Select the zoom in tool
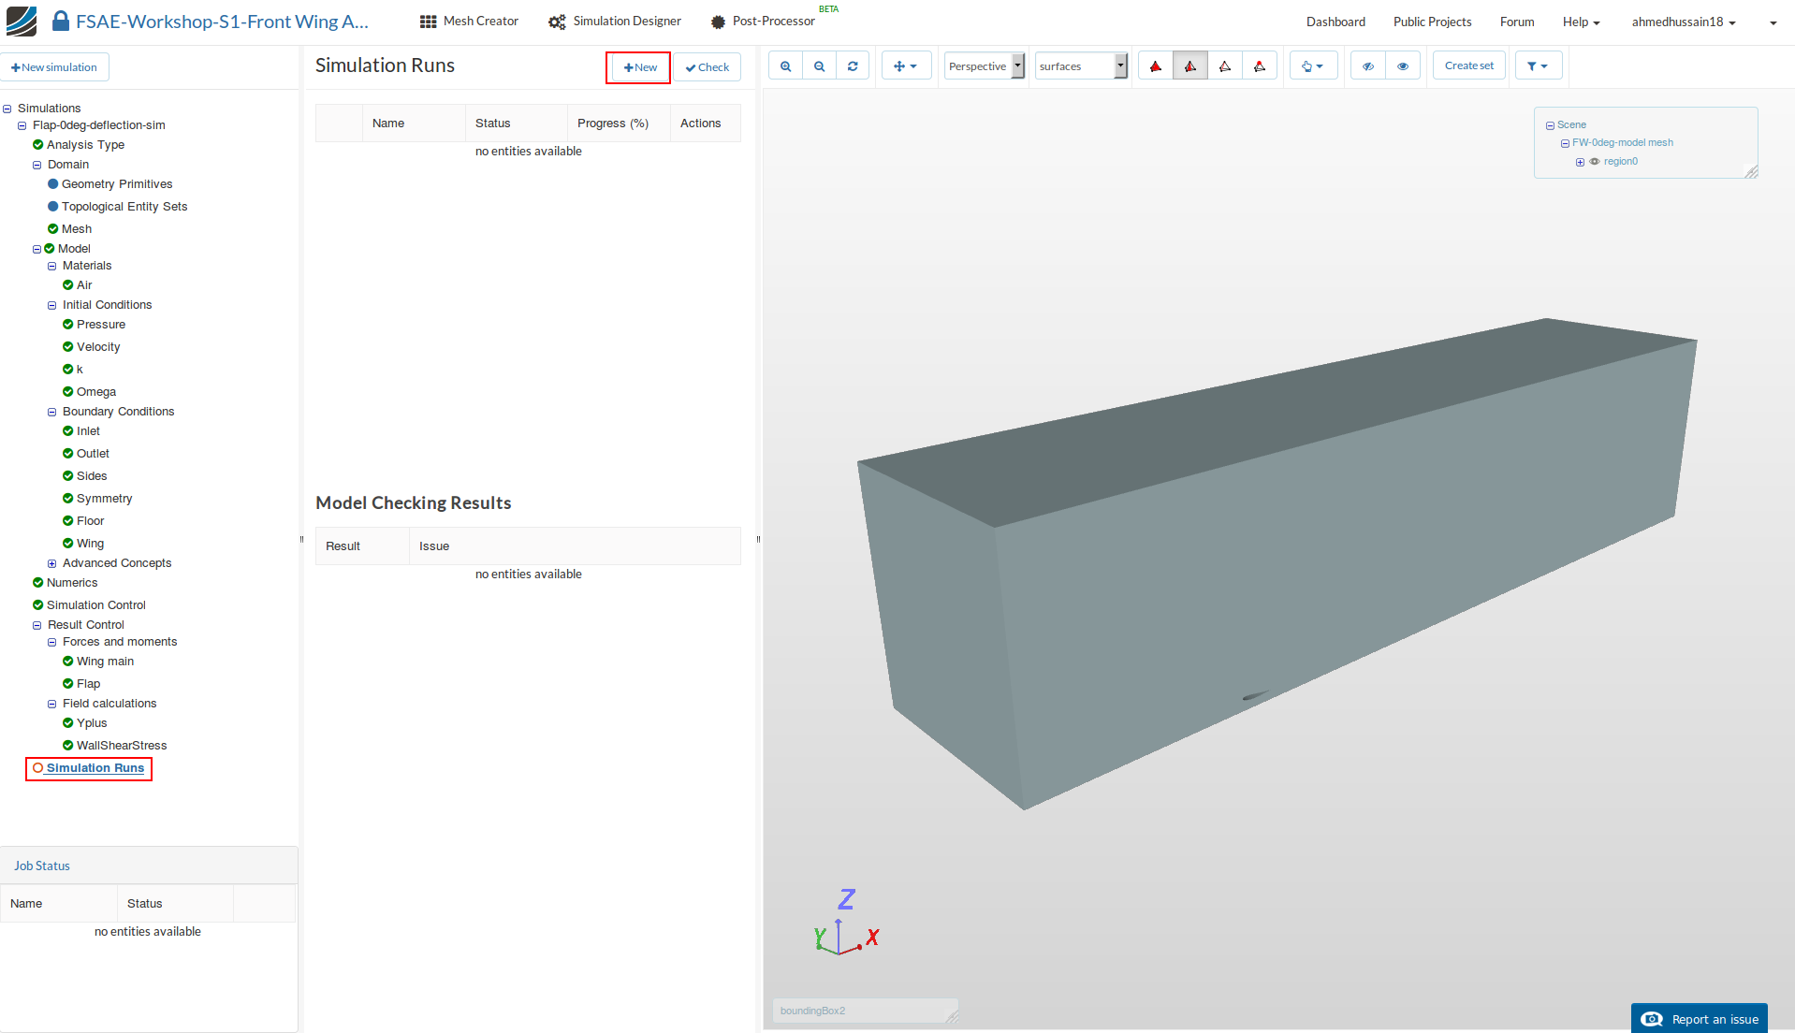1795x1033 pixels. [x=785, y=65]
